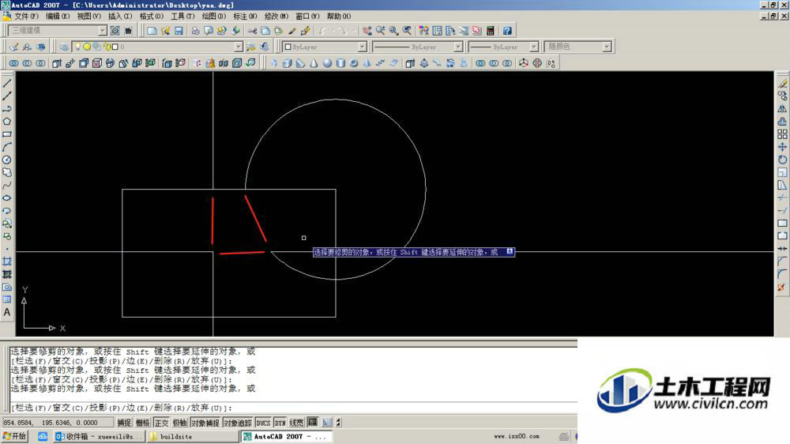Open the 视图(V) menu
The image size is (790, 444).
click(x=88, y=16)
